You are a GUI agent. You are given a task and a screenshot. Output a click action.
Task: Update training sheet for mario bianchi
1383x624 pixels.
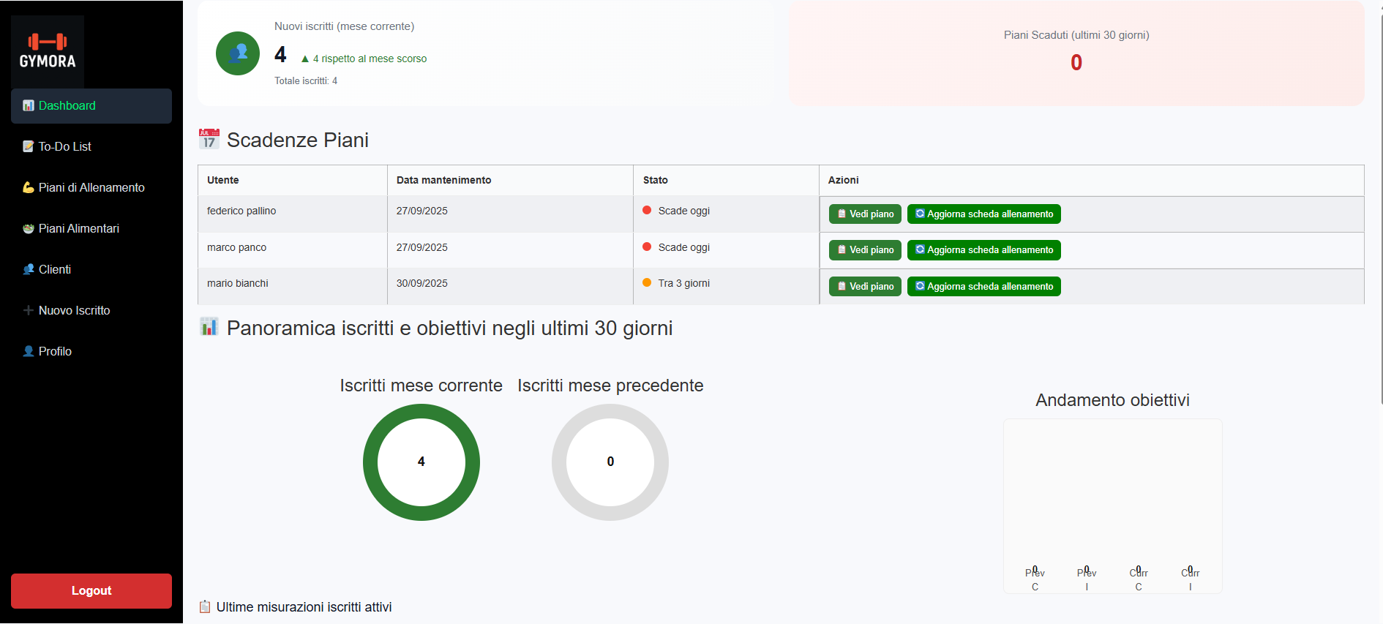click(x=983, y=287)
